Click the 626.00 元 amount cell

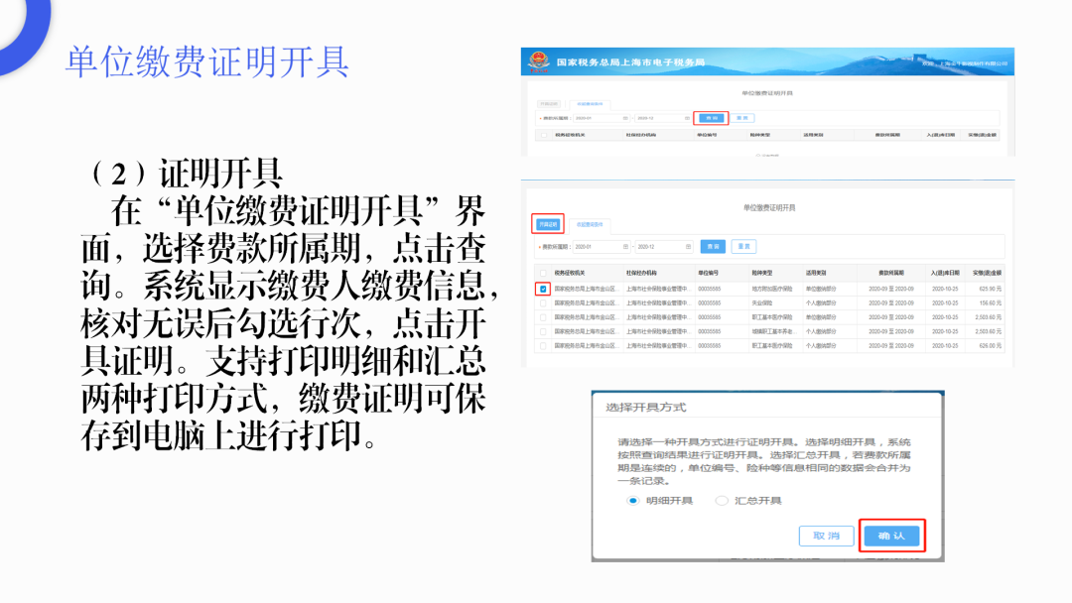click(x=990, y=346)
